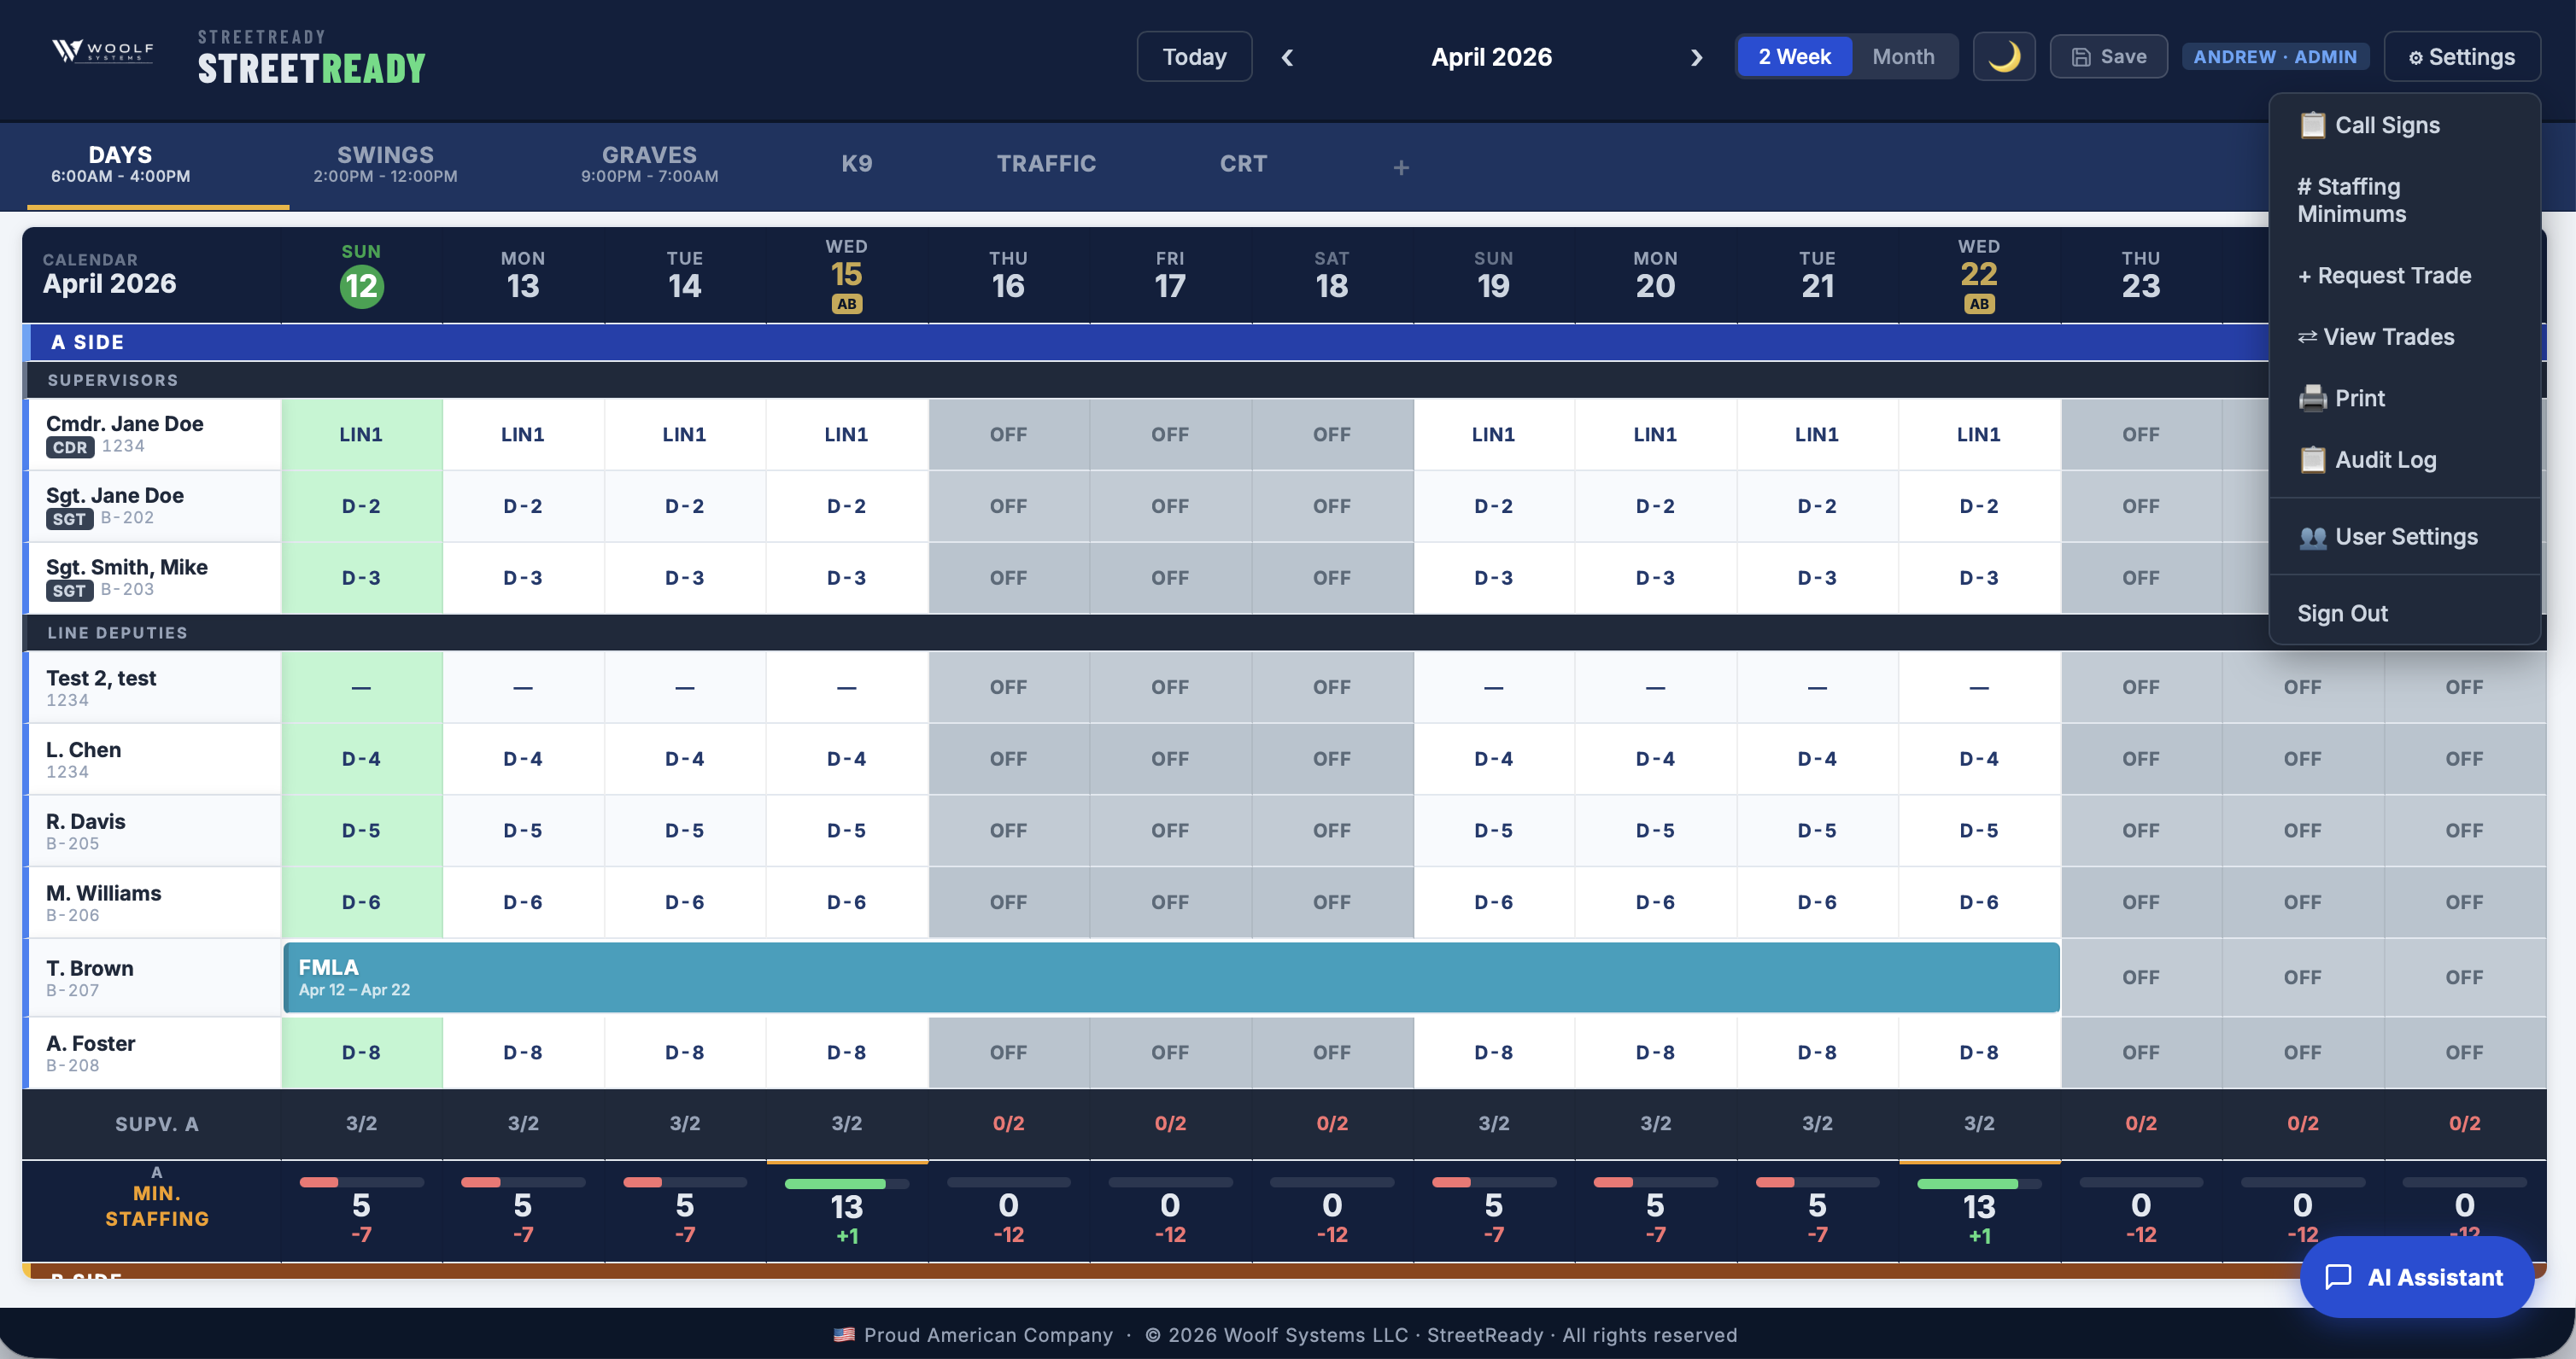Switch view to 2 Week
This screenshot has height=1359, width=2576.
click(x=1794, y=57)
